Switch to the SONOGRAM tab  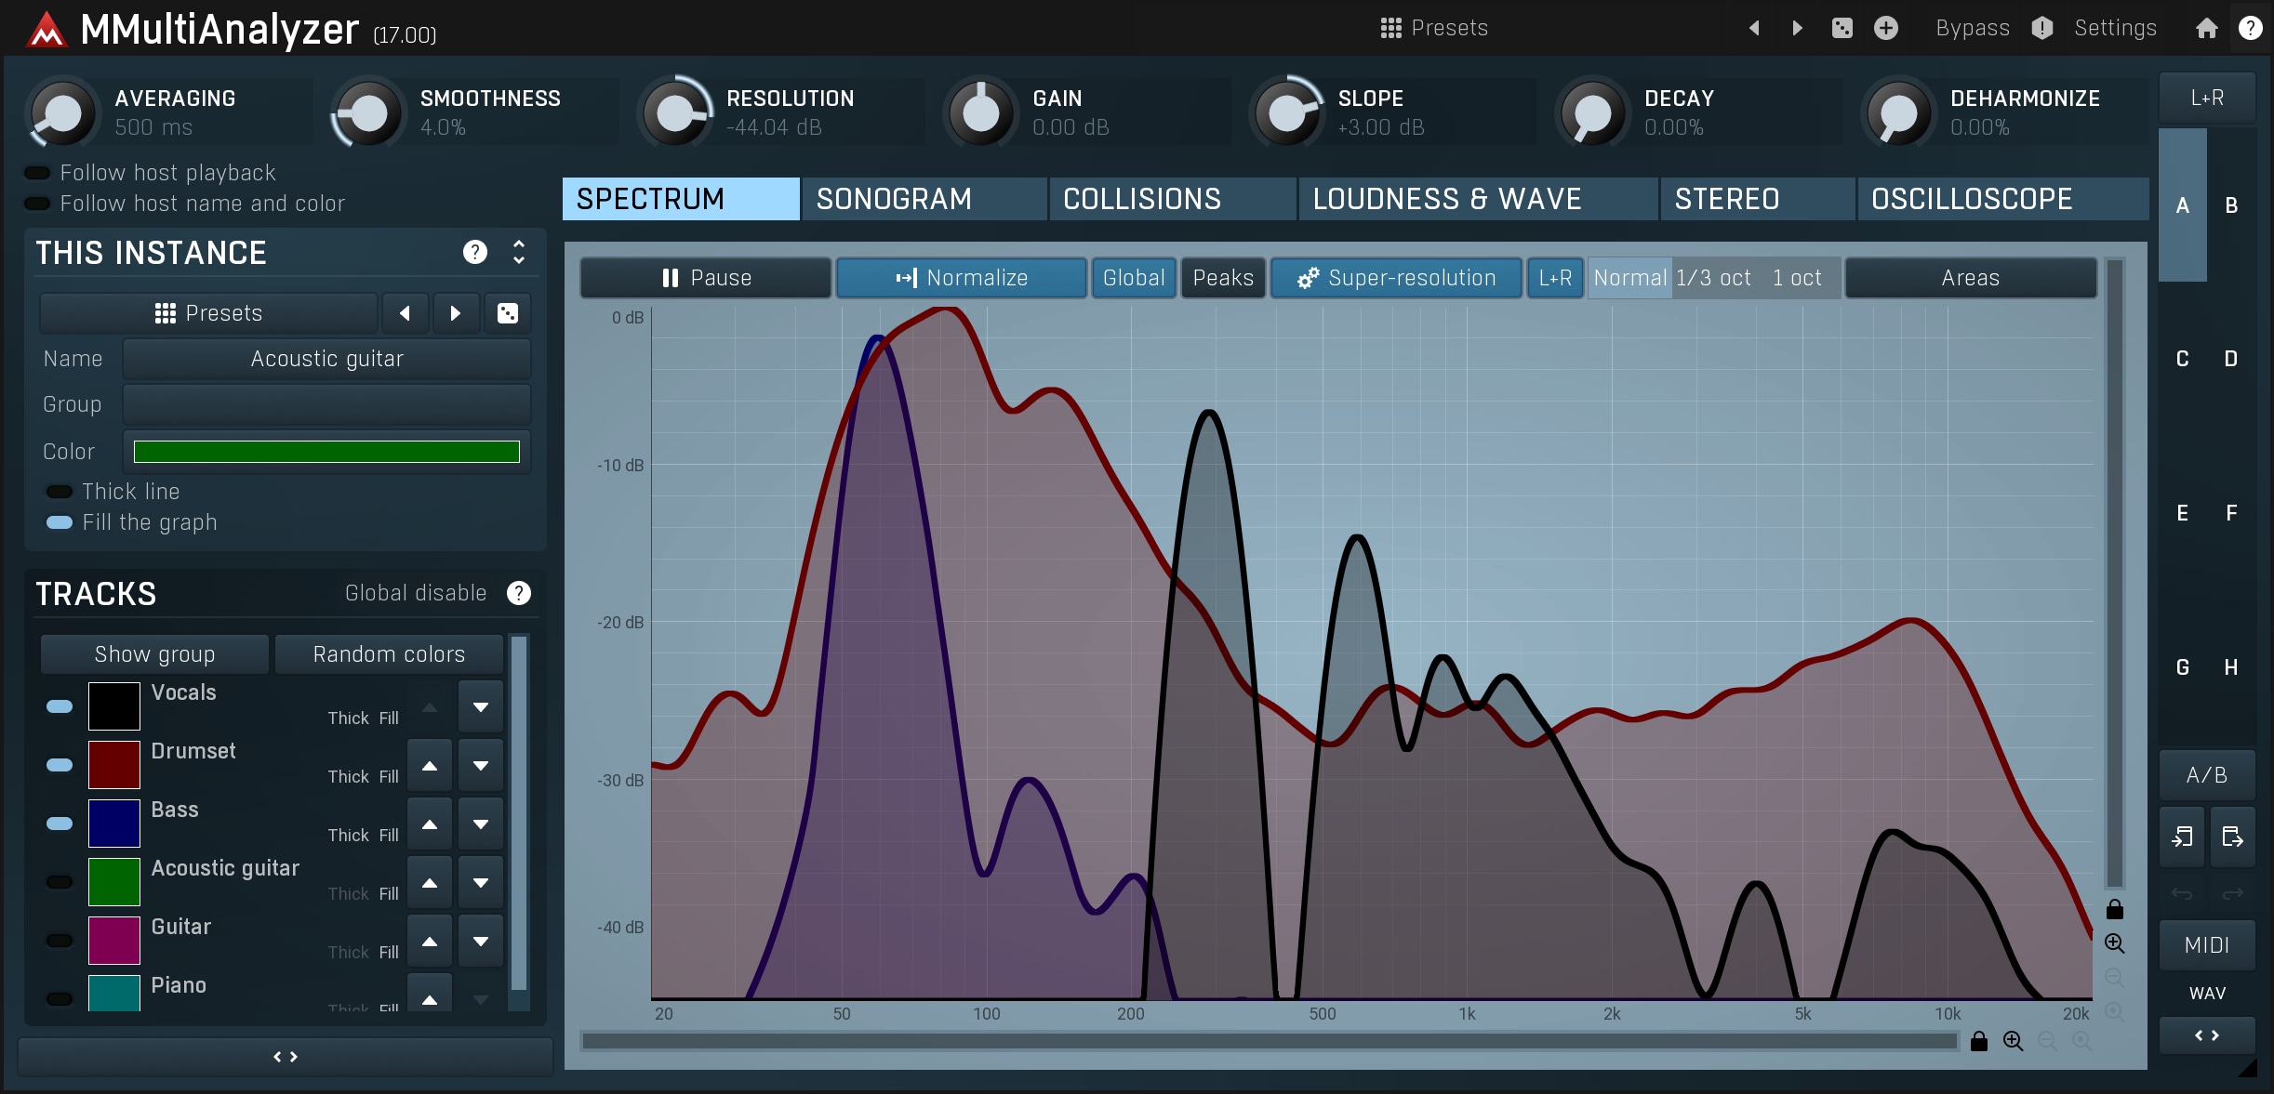coord(923,199)
